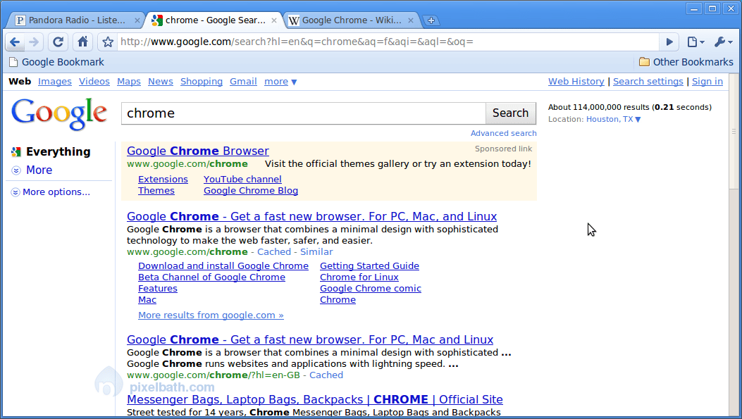
Task: Open the wrench settings menu
Action: [x=723, y=42]
